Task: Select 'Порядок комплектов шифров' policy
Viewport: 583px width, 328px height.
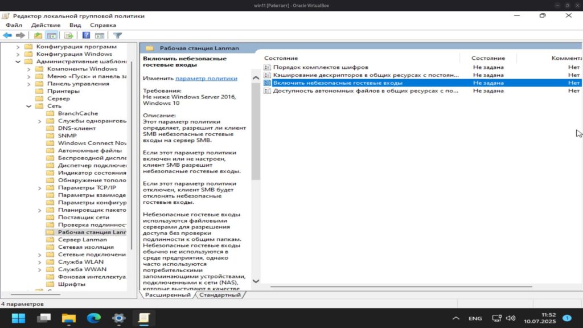Action: click(x=320, y=67)
